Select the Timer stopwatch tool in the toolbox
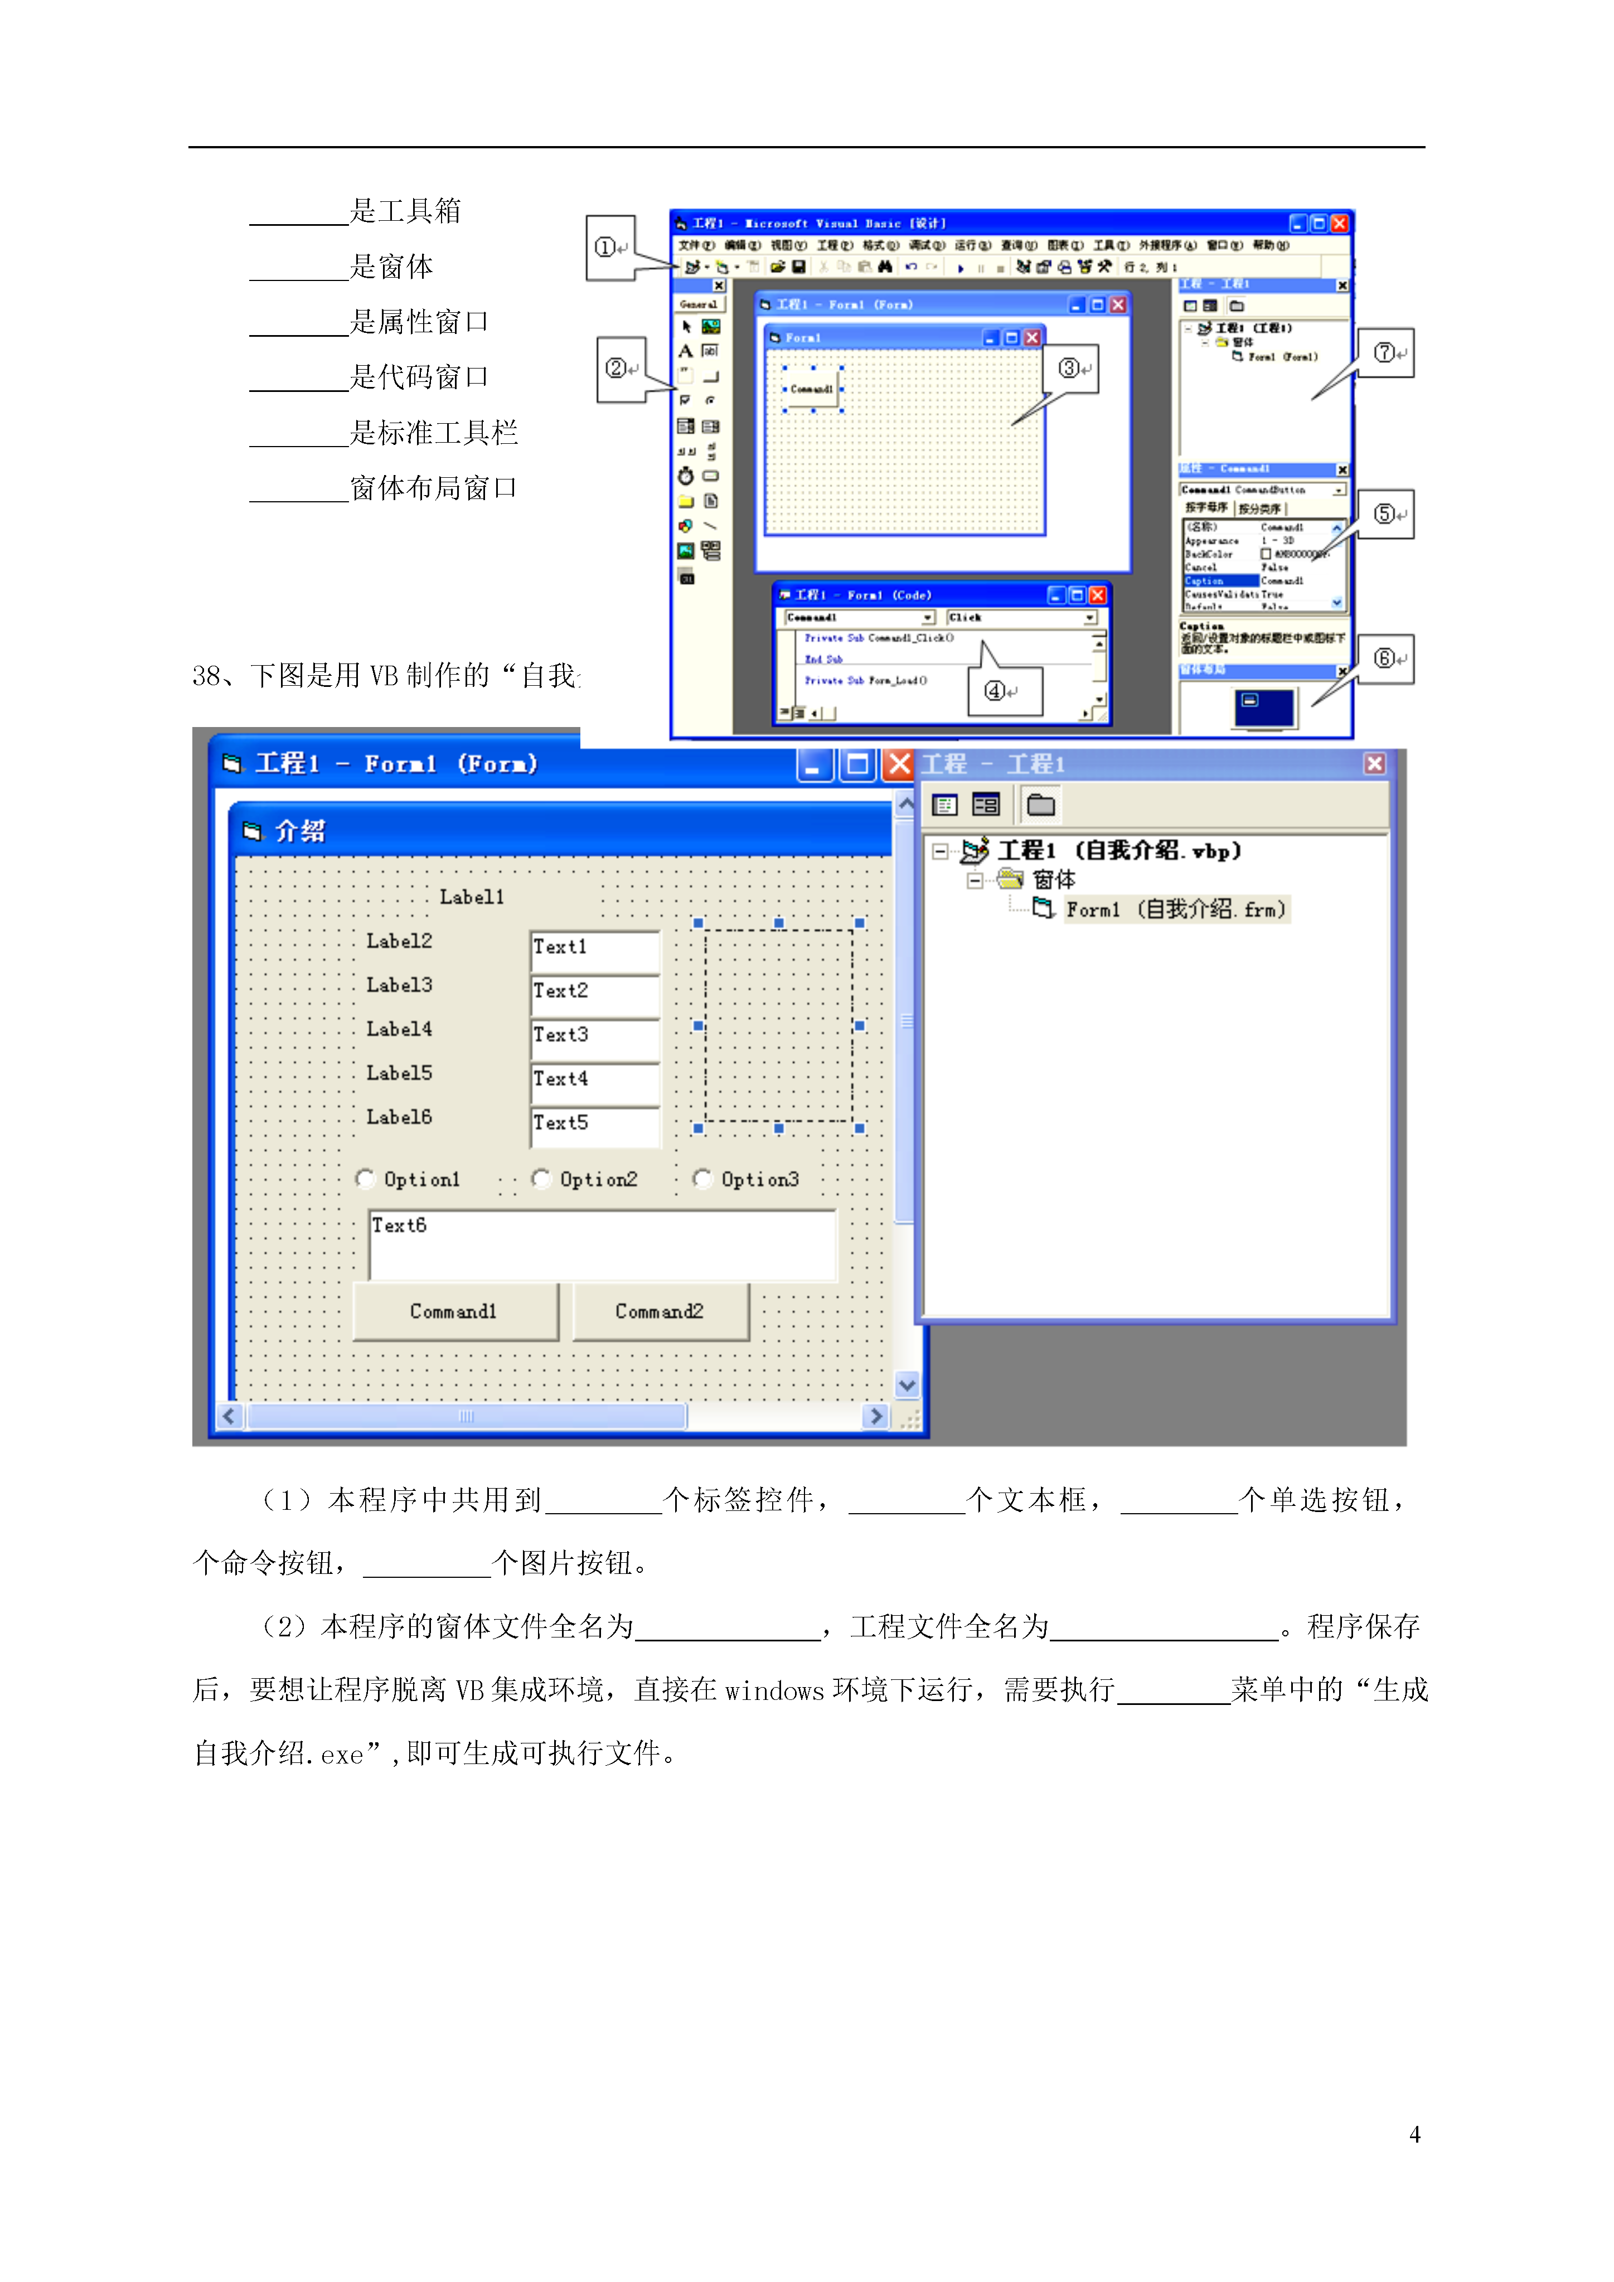This screenshot has height=2282, width=1614. (686, 476)
